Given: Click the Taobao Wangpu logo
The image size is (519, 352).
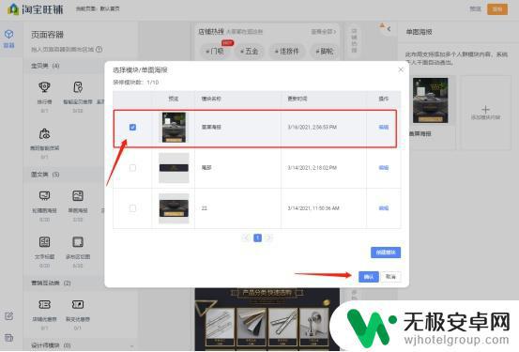Looking at the screenshot, I should 35,9.
